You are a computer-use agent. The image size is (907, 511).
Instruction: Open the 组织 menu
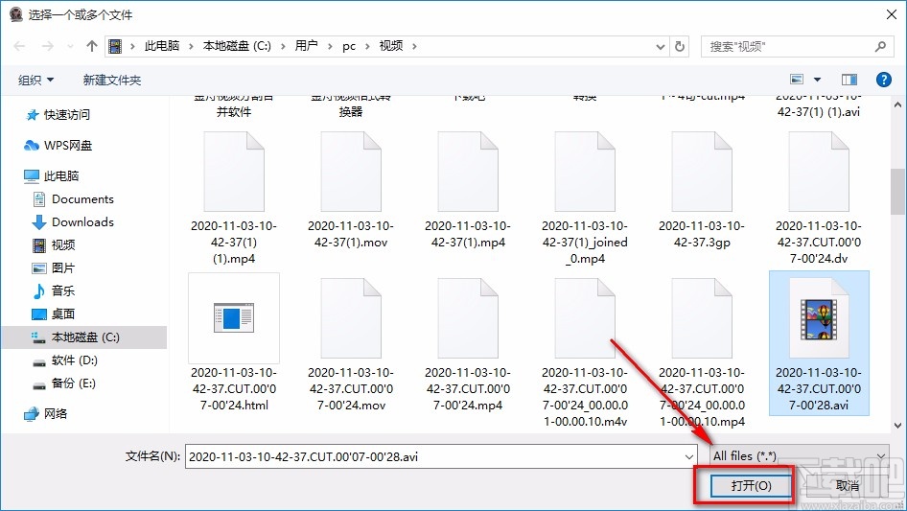tap(35, 80)
